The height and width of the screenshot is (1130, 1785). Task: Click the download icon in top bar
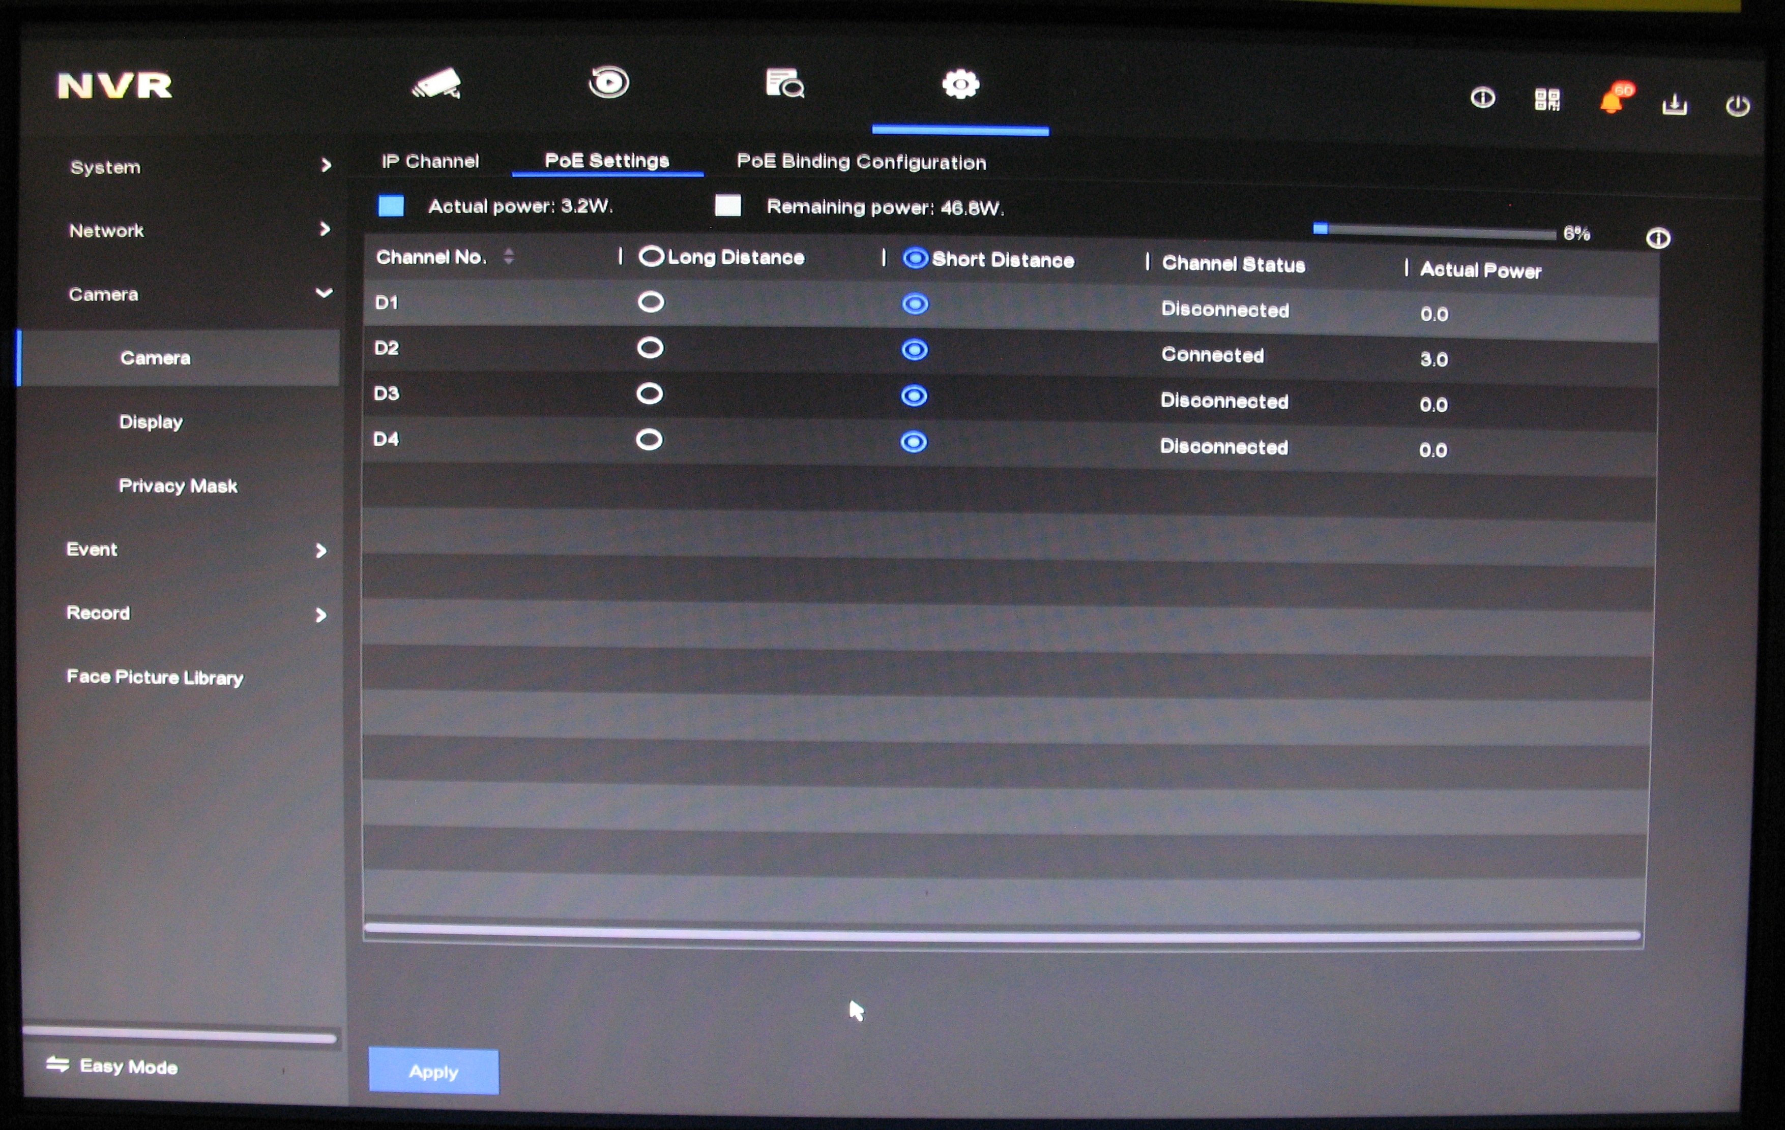[1675, 104]
